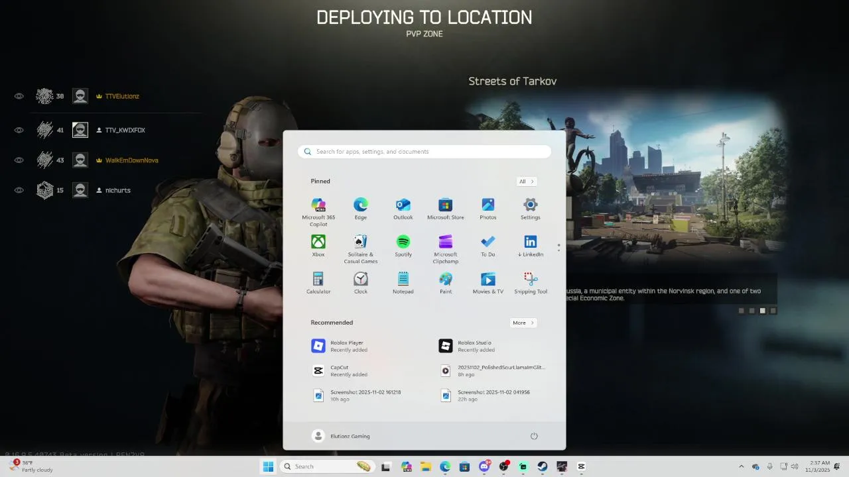Viewport: 849px width, 477px height.
Task: Click player name nichurts
Action: click(x=118, y=190)
